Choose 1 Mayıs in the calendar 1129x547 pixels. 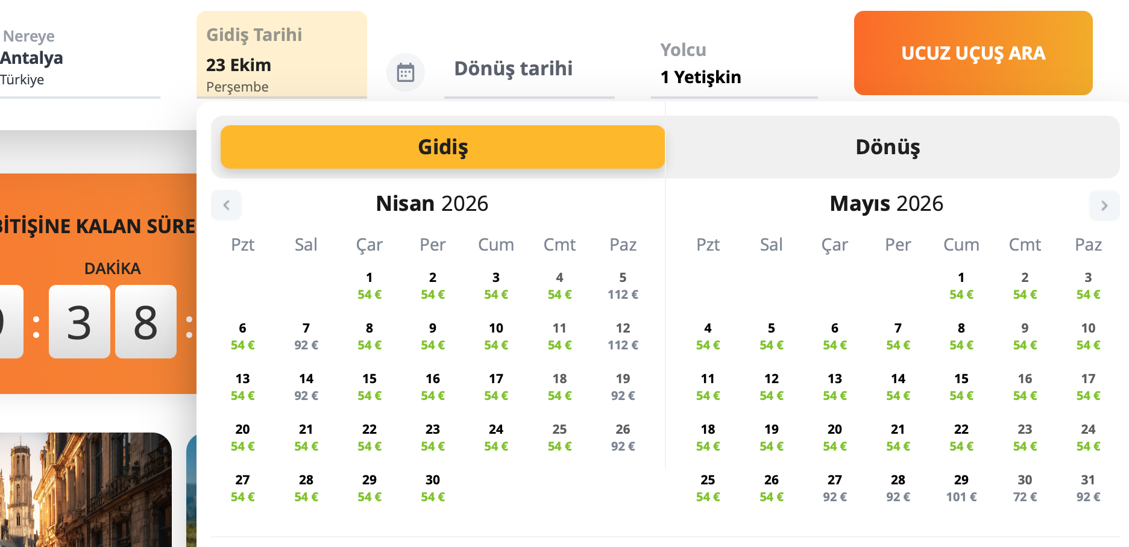point(961,286)
